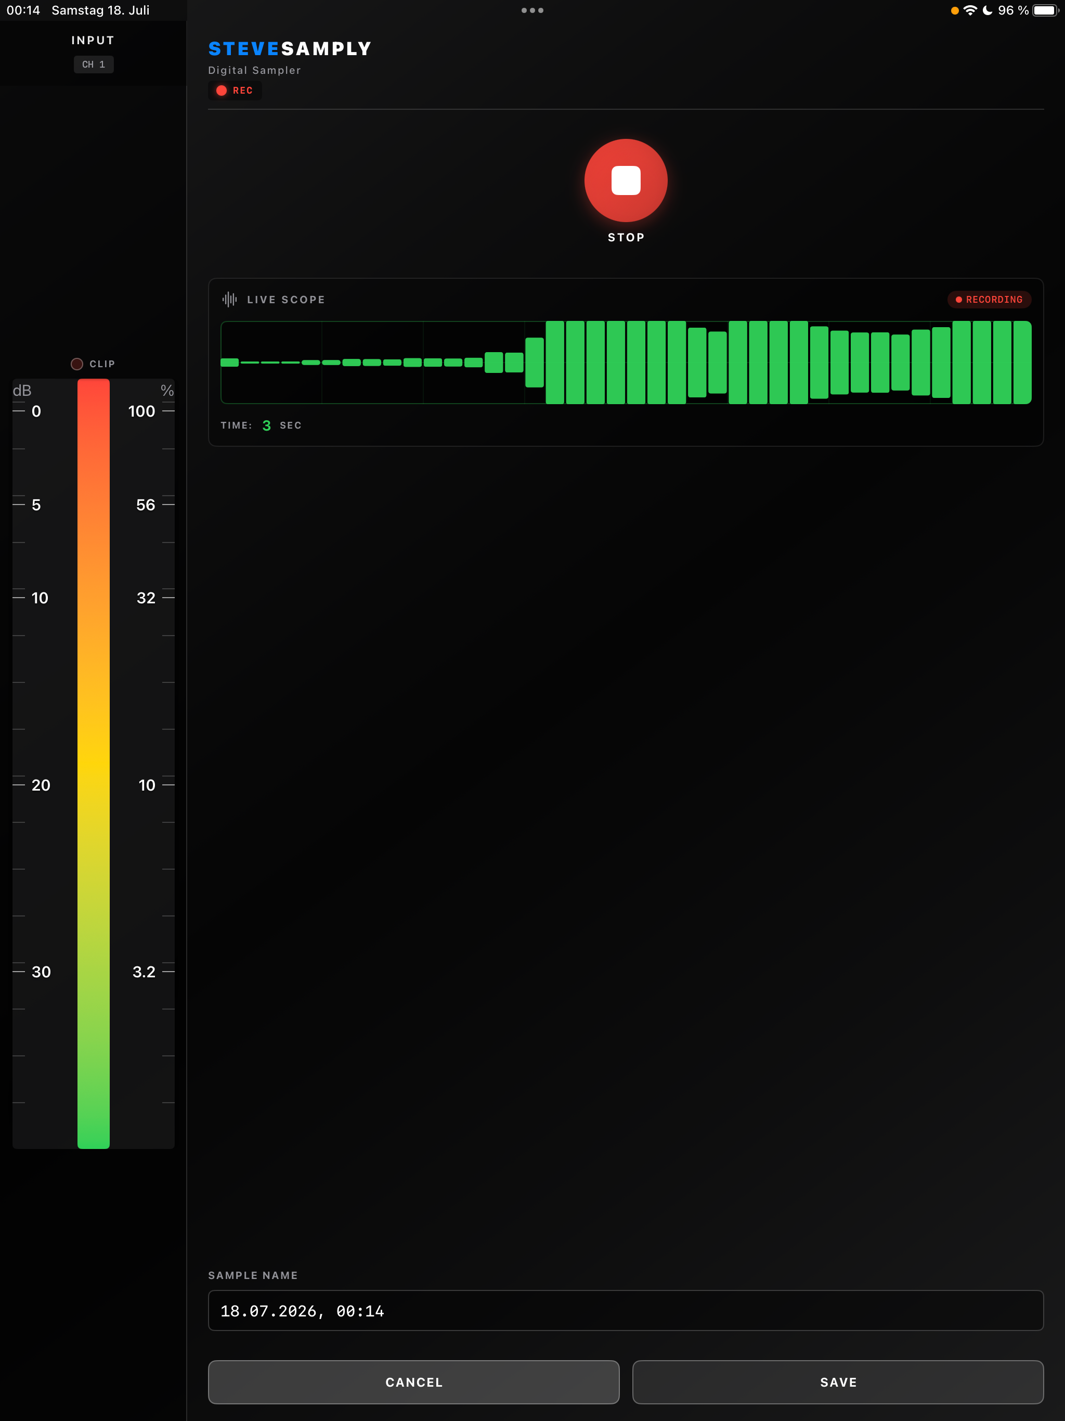Click the 32 percent scale mark
1065x1421 pixels.
pyautogui.click(x=146, y=598)
